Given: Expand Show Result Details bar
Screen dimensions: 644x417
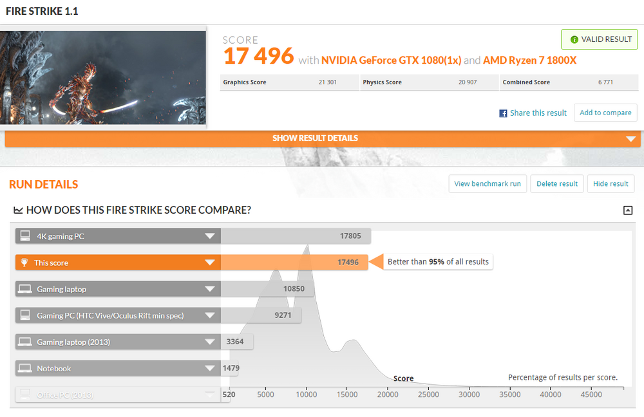Looking at the screenshot, I should coord(323,138).
